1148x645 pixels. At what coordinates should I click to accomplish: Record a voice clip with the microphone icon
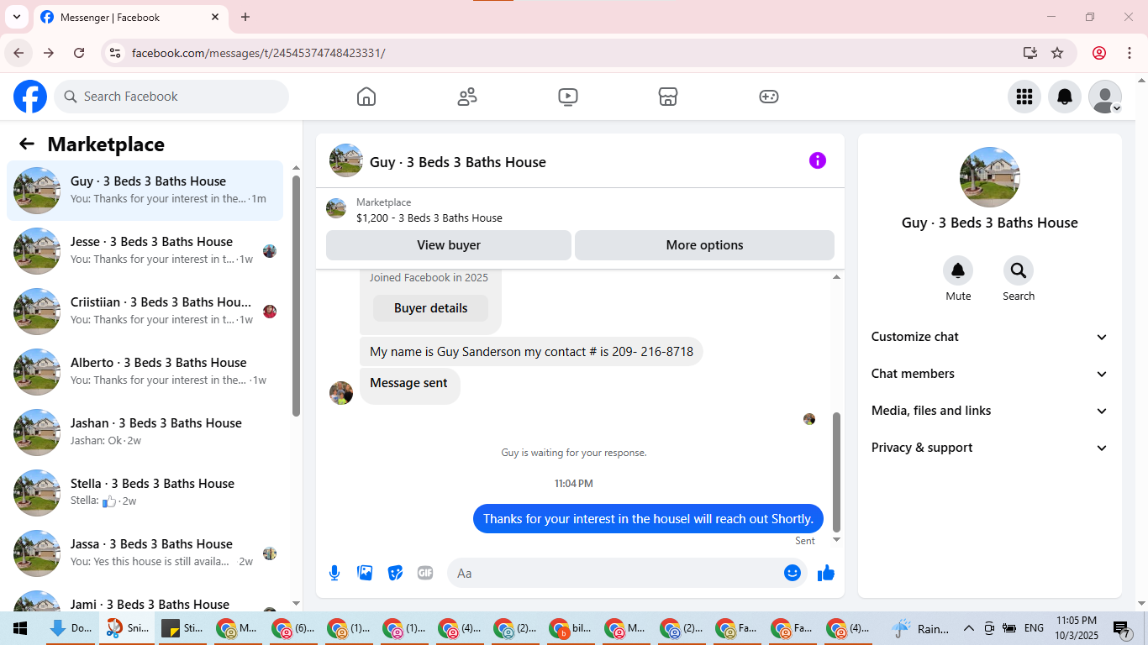(x=334, y=573)
